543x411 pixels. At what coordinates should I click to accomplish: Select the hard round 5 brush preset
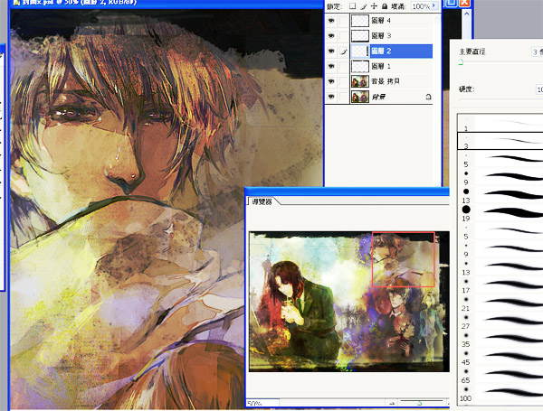pos(500,159)
